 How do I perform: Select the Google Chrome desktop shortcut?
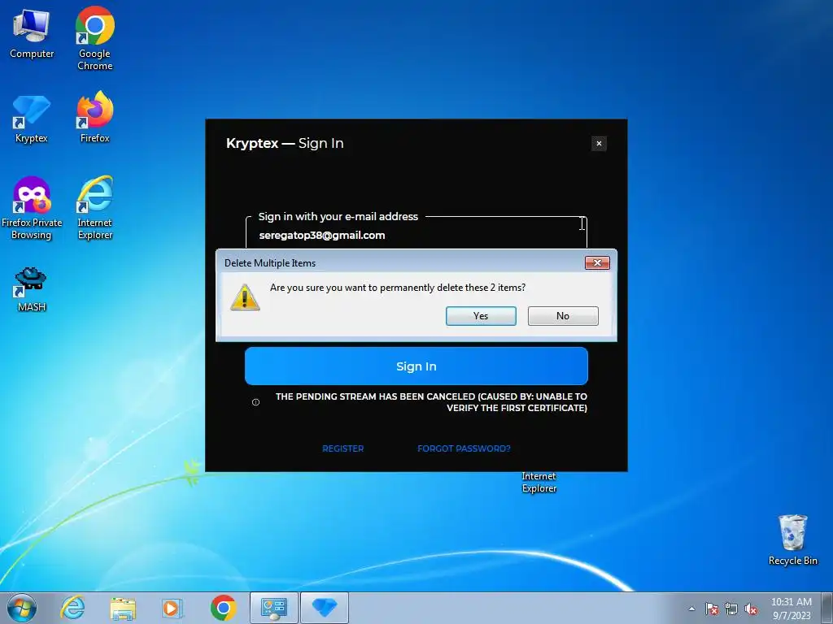coord(95,38)
